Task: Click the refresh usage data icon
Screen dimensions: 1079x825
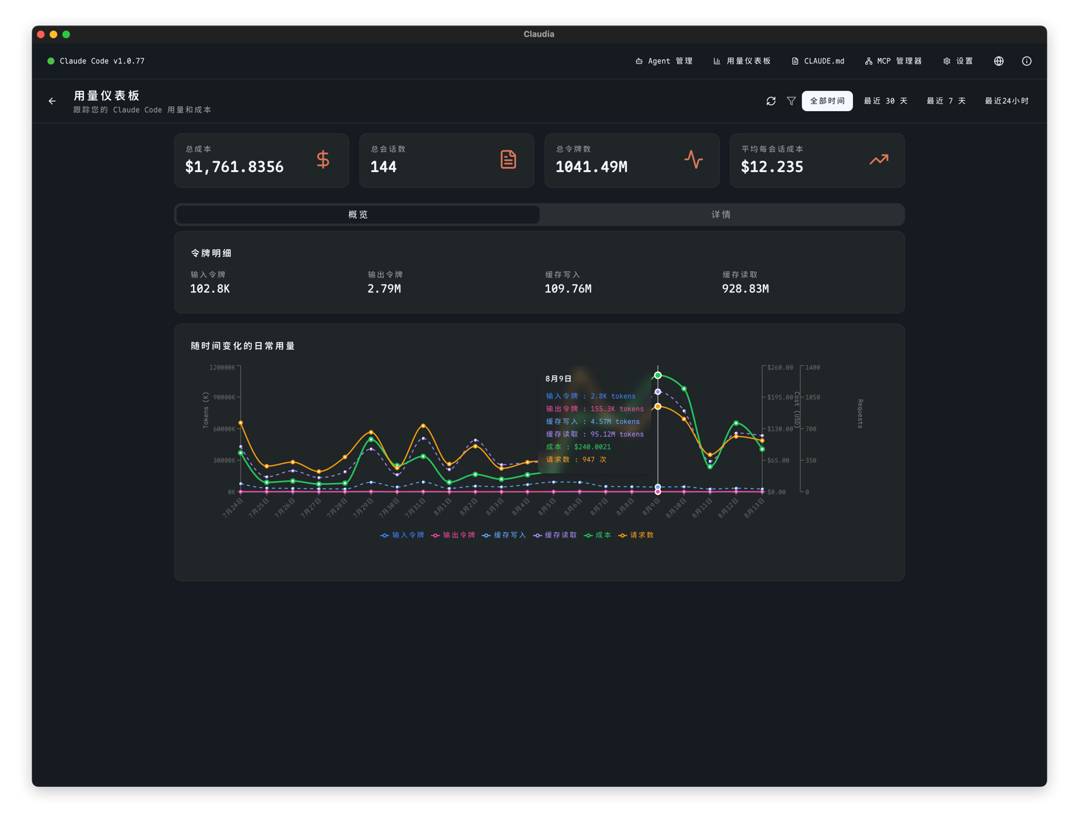Action: [x=771, y=101]
